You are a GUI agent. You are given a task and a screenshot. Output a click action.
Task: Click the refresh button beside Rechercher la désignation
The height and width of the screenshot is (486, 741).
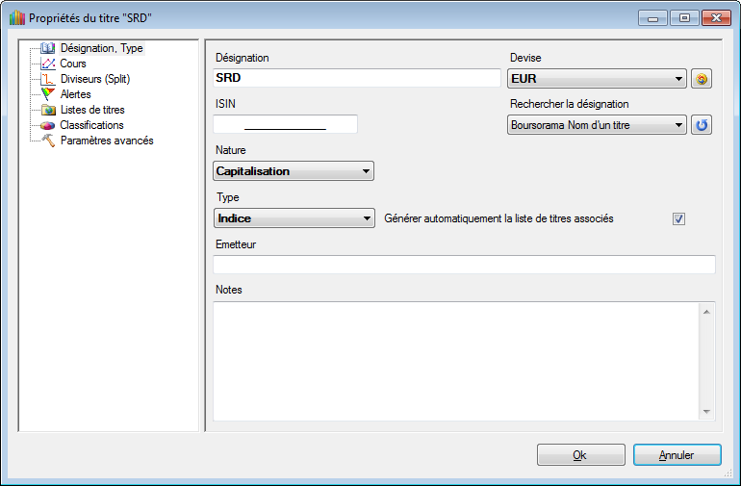(702, 125)
